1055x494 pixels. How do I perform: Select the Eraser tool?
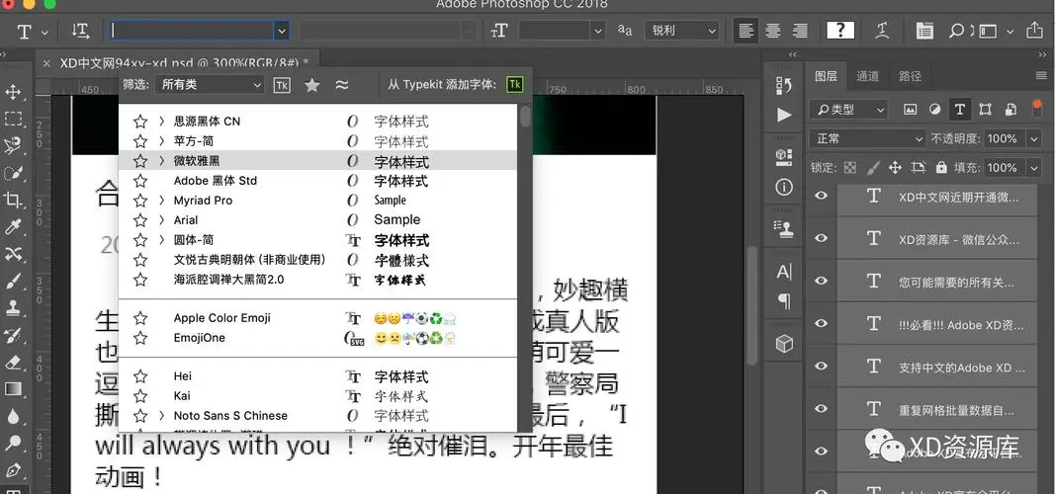click(13, 363)
